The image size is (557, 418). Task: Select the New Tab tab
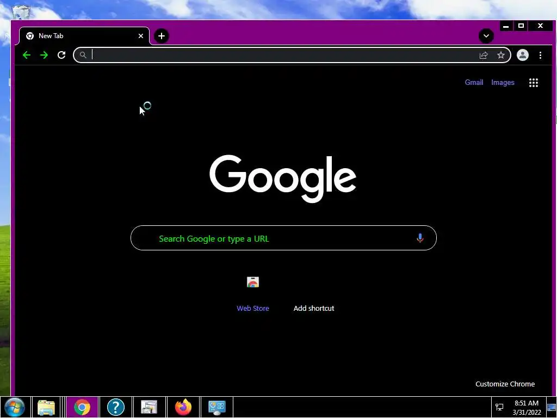[84, 36]
